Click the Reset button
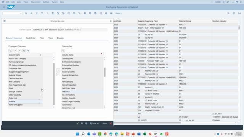Image resolution: width=244 pixels, height=137 pixels. tap(105, 123)
